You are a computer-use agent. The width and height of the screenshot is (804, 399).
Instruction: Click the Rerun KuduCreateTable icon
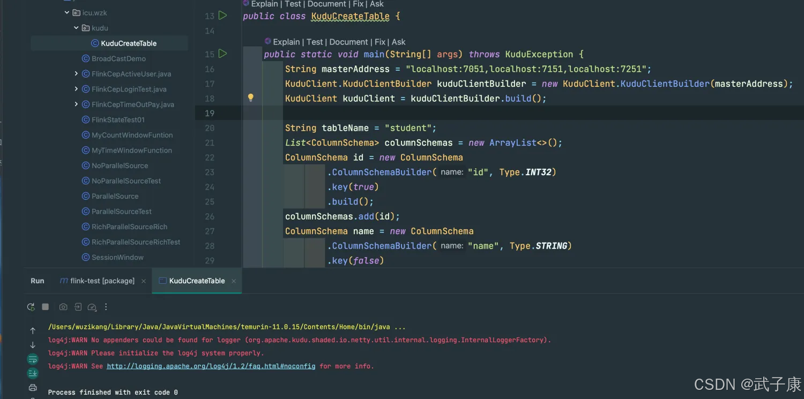point(31,307)
